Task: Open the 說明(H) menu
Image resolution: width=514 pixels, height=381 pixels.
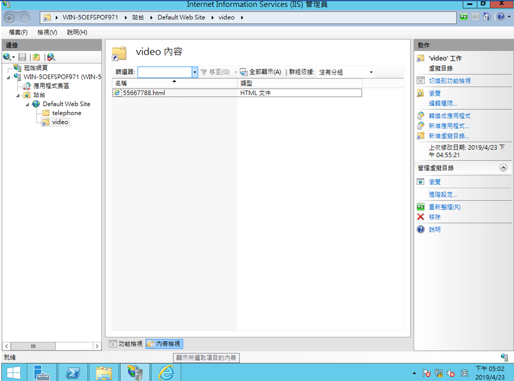Action: (x=77, y=33)
